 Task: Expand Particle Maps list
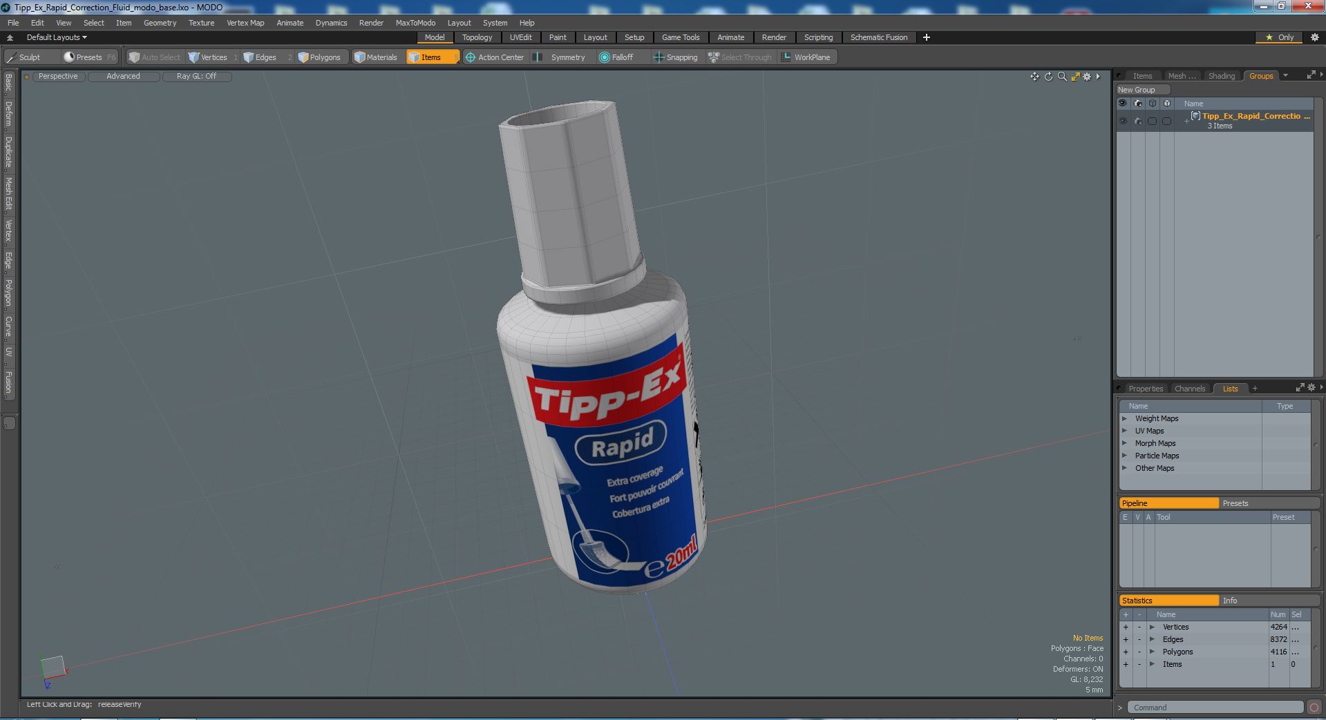click(x=1124, y=456)
